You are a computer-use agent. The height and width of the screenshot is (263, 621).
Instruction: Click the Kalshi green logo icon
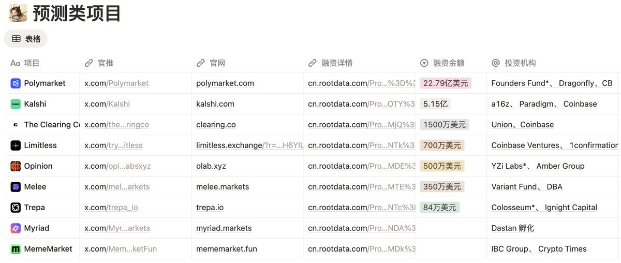(x=16, y=104)
